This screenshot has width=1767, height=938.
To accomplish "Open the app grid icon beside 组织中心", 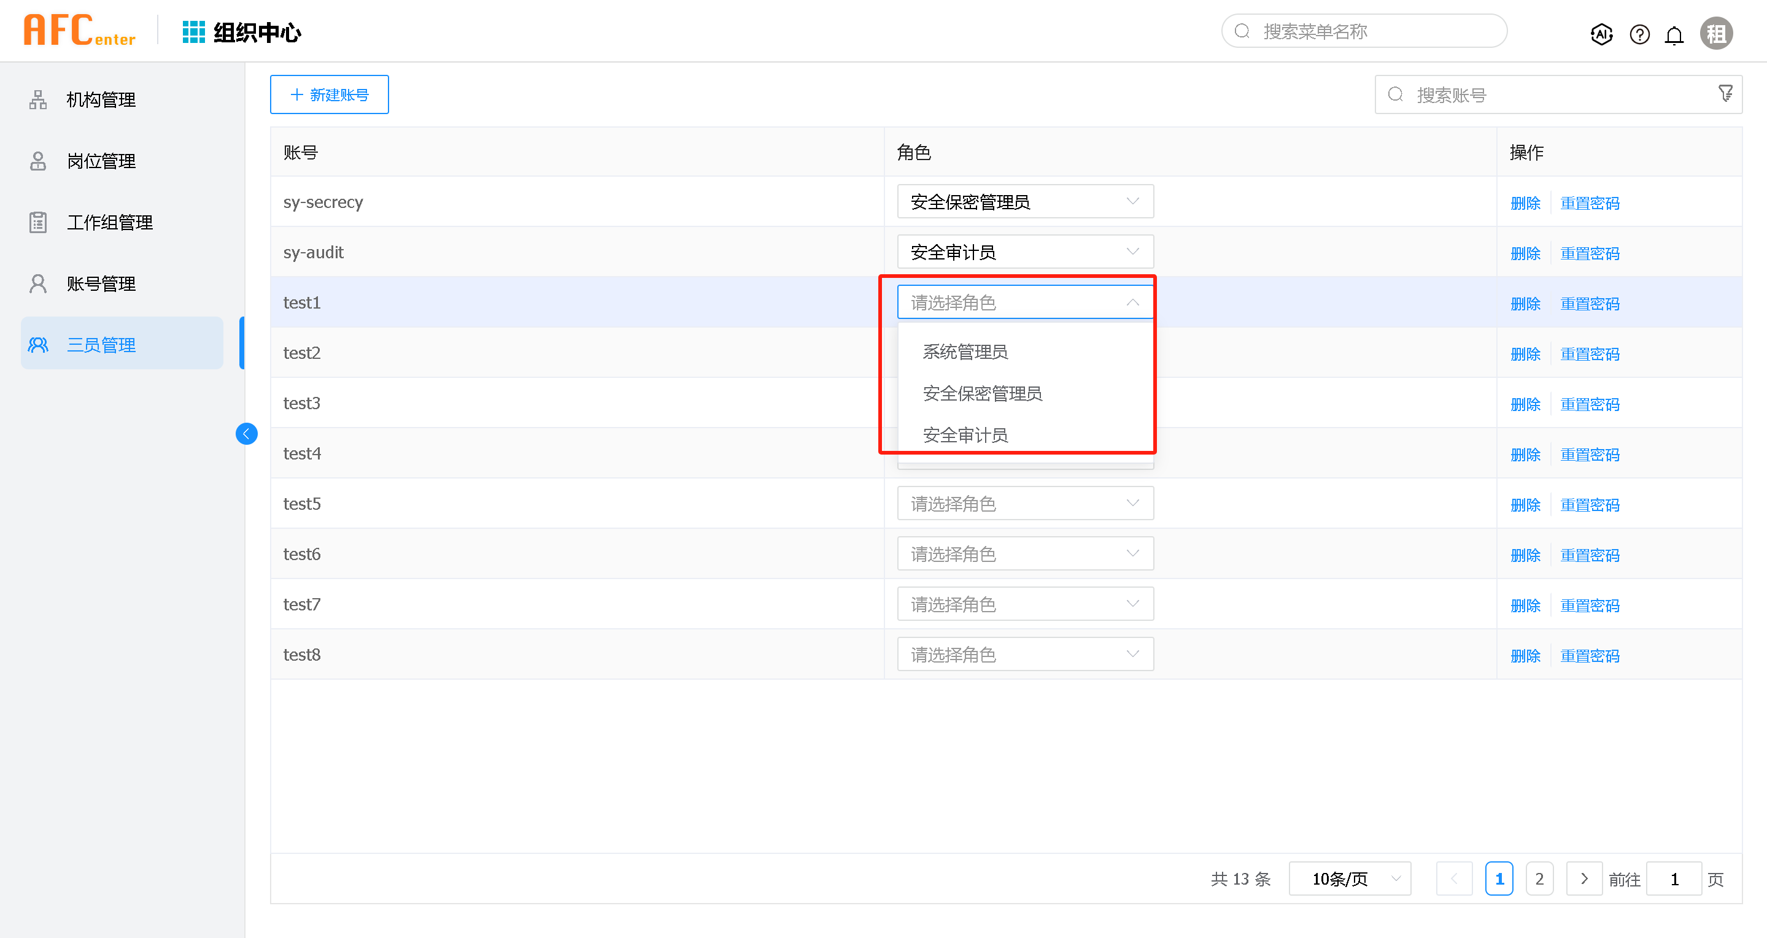I will pos(193,33).
